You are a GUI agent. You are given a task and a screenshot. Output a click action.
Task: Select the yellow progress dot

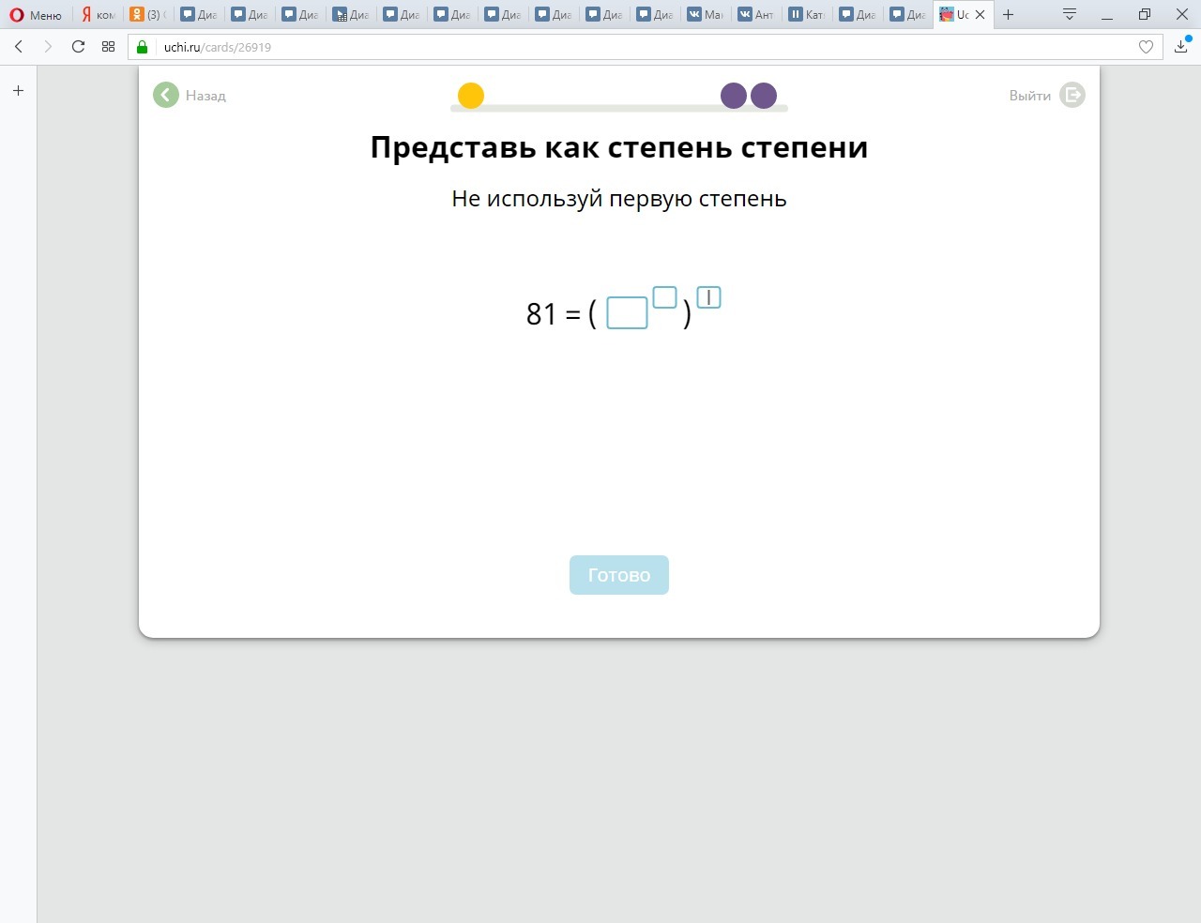[471, 96]
